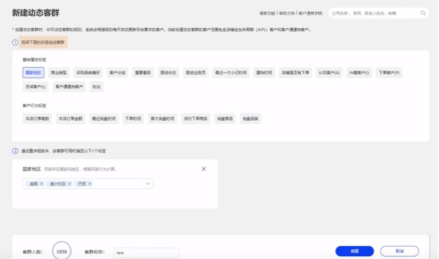439x259 pixels.
Task: Open the 客户通商学院 link
Action: pos(310,13)
